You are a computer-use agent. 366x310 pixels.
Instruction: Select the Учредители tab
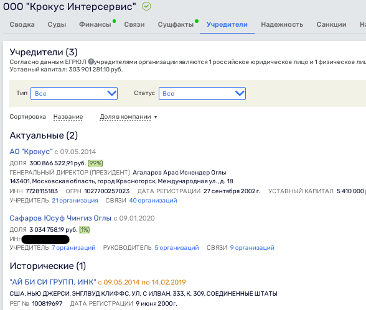point(227,24)
